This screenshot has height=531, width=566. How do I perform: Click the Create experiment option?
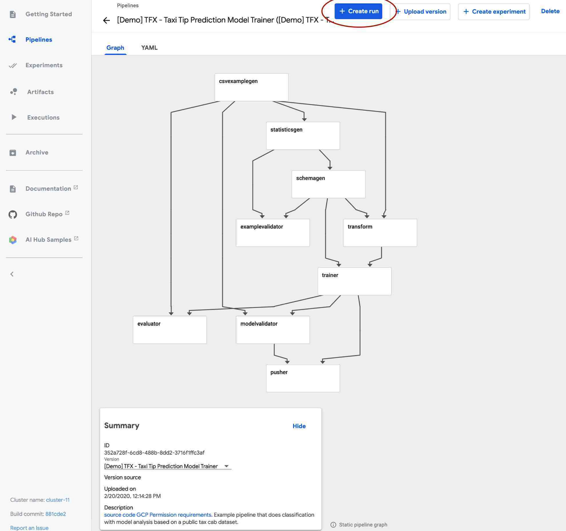pos(493,11)
